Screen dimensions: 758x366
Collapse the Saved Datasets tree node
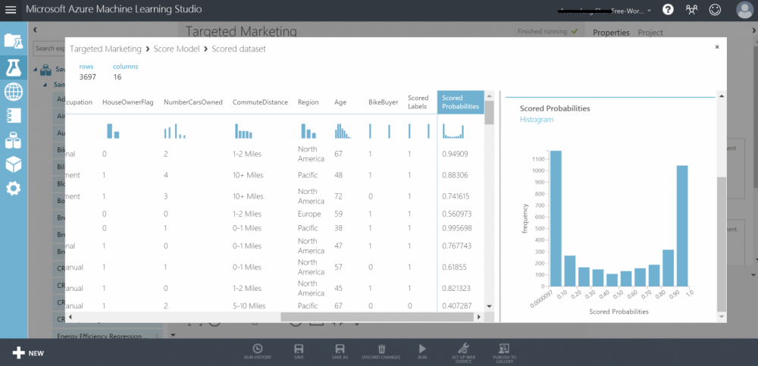pyautogui.click(x=36, y=70)
